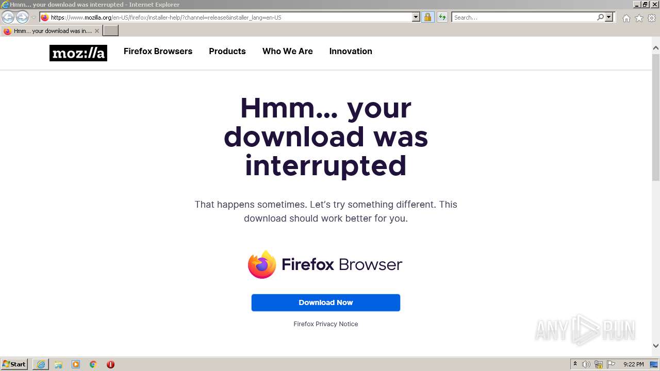Open File Explorer from the taskbar
Screen dimensions: 660x371
pyautogui.click(x=58, y=364)
